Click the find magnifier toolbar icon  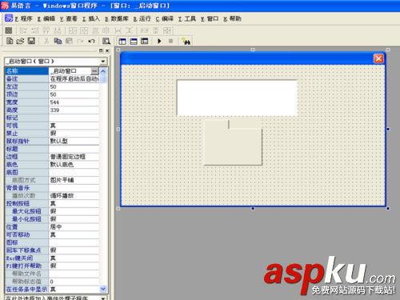point(106,41)
